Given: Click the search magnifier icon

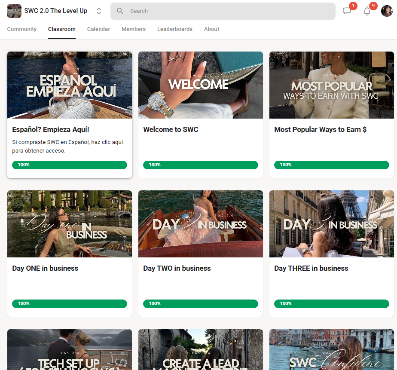Looking at the screenshot, I should point(120,11).
